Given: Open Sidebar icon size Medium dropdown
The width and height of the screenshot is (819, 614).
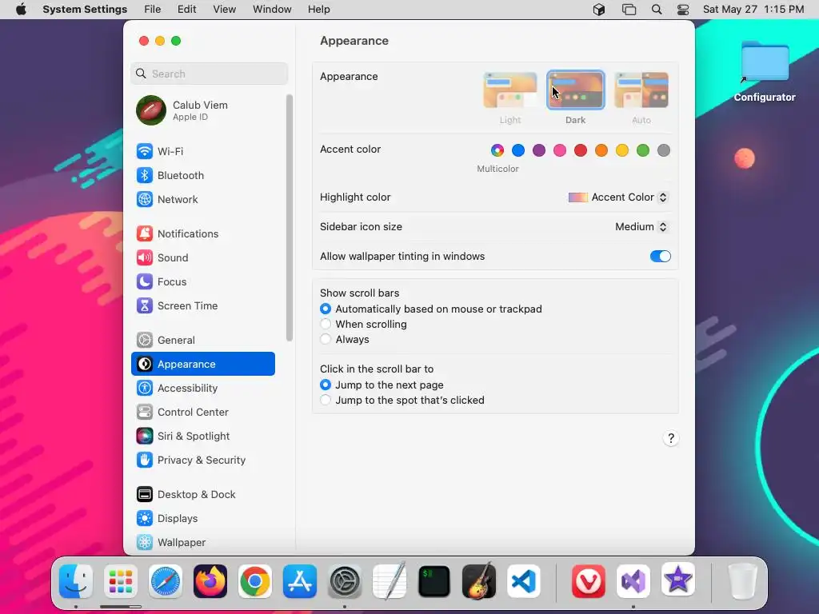Looking at the screenshot, I should click(x=641, y=226).
